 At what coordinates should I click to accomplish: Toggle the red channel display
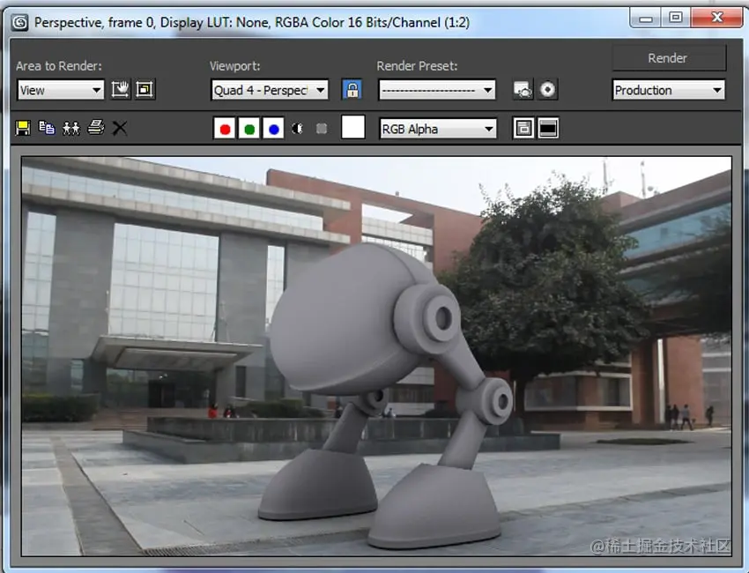pyautogui.click(x=225, y=129)
